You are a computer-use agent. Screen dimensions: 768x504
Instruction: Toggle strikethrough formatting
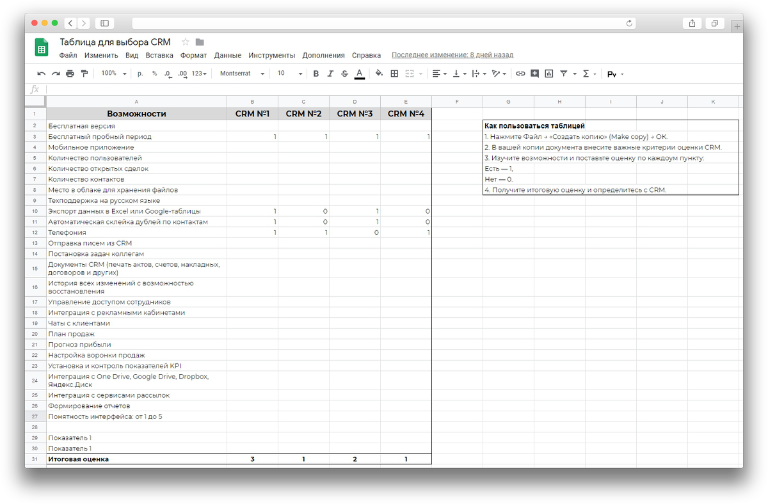tap(344, 74)
